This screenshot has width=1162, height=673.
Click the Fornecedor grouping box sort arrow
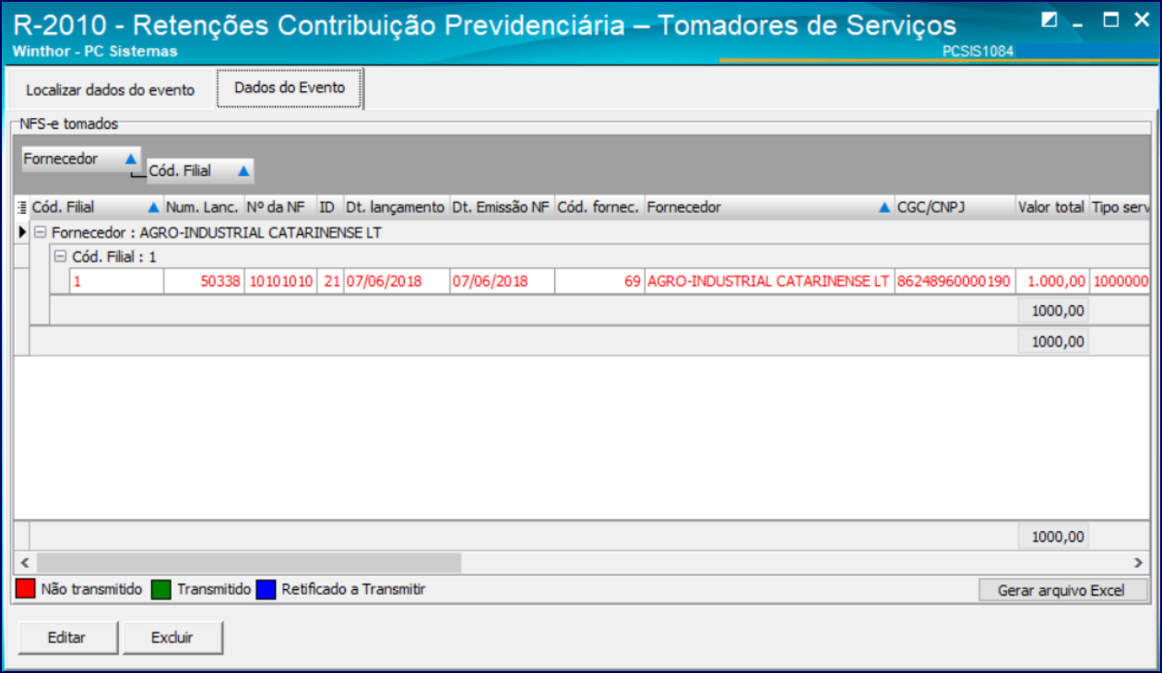click(130, 159)
